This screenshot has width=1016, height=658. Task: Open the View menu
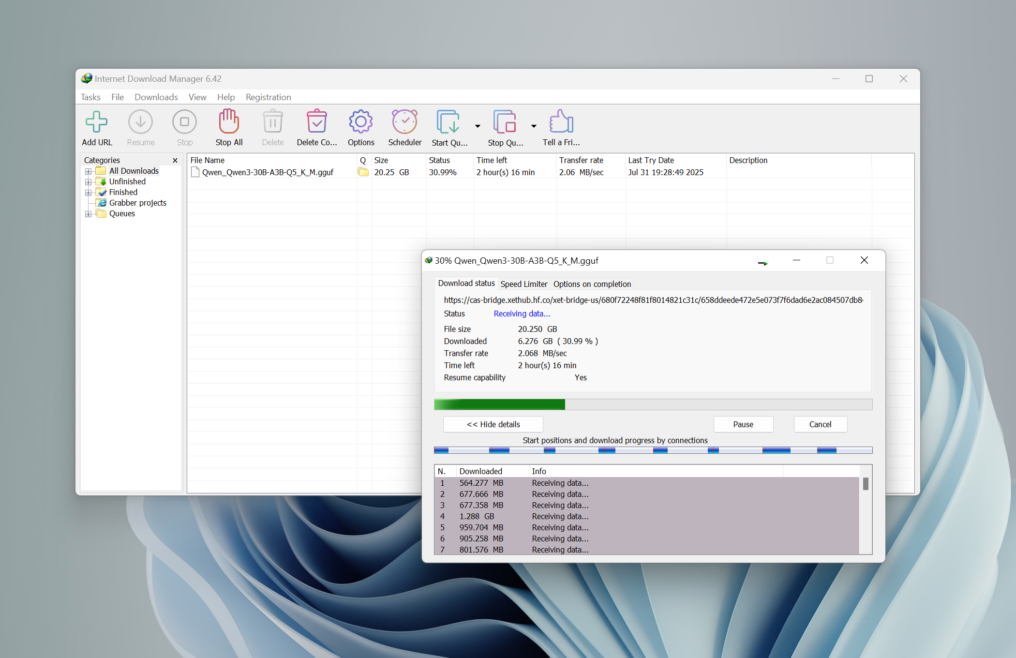[197, 97]
